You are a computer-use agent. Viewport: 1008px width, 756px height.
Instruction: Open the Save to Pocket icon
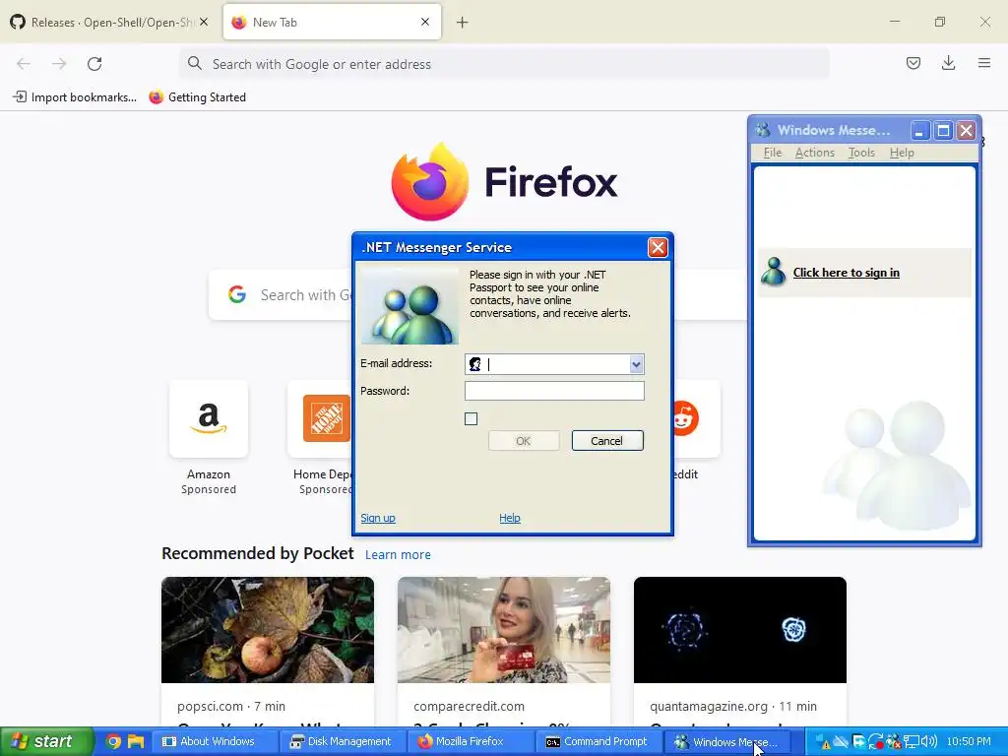click(913, 63)
